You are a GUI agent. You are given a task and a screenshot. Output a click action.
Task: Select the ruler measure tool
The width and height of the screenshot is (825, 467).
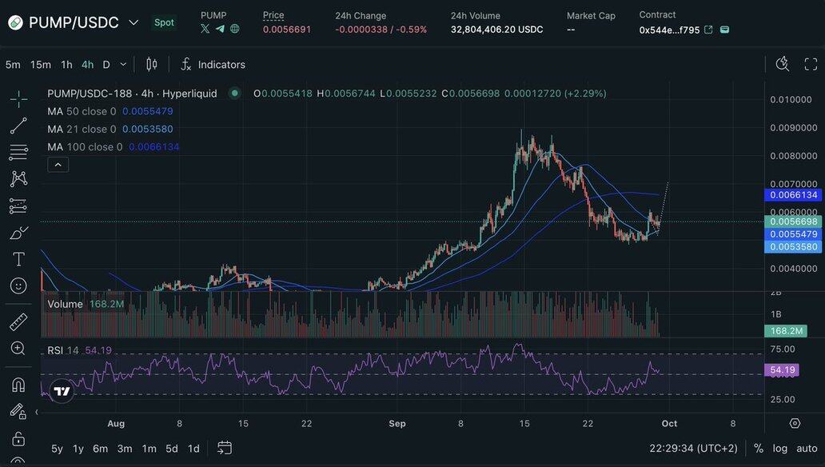coord(18,321)
